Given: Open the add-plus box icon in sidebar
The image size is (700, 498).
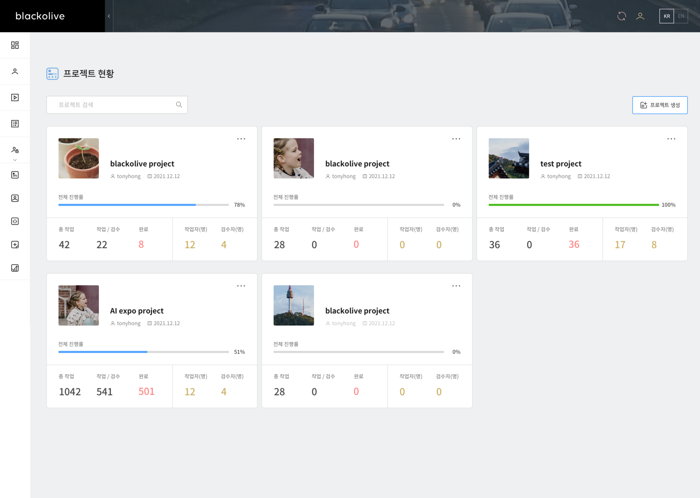Looking at the screenshot, I should 15,245.
